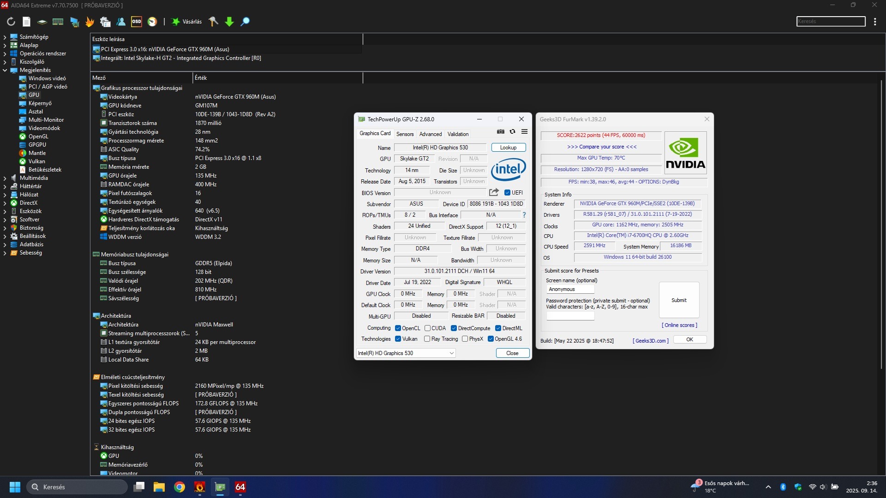Image resolution: width=886 pixels, height=498 pixels.
Task: Enable the Ray Tracing checkbox
Action: pyautogui.click(x=427, y=339)
